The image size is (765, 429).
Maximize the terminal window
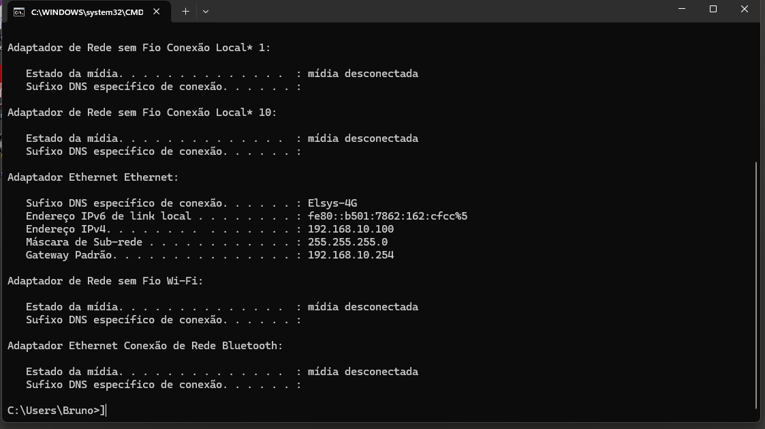click(713, 9)
